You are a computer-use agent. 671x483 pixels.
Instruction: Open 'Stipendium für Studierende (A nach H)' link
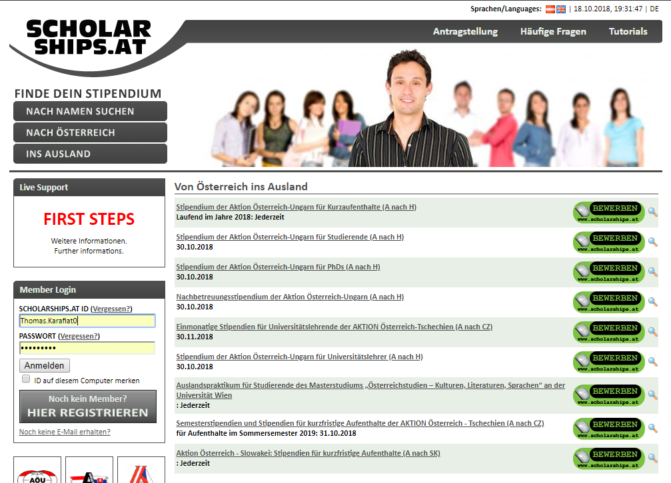coord(290,237)
